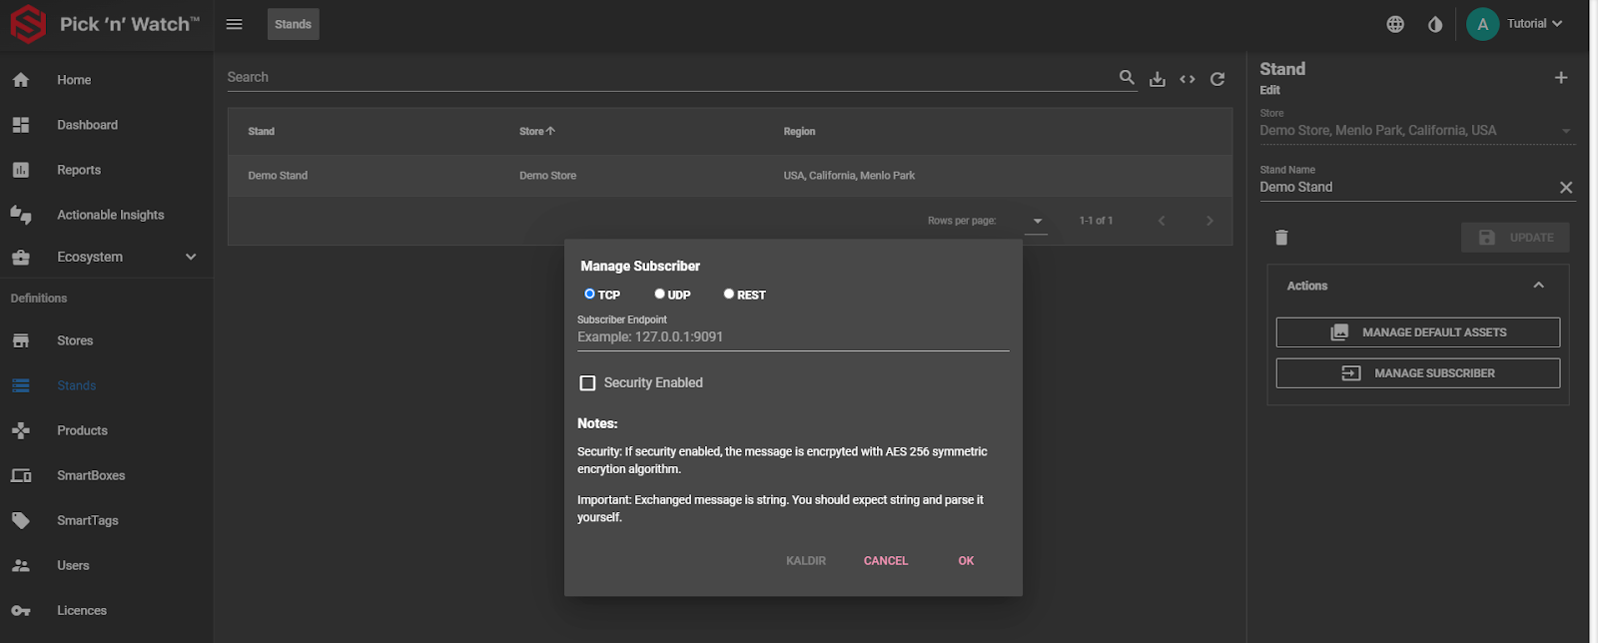Click the Reports sidebar icon
The width and height of the screenshot is (1598, 643).
21,170
